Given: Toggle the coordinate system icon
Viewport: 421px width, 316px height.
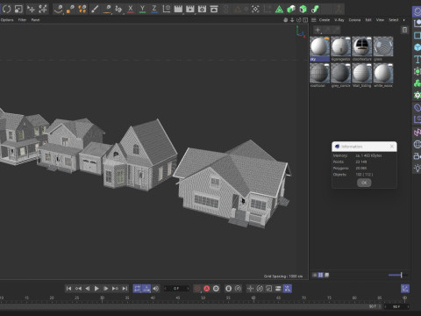Looking at the screenshot, I should pyautogui.click(x=167, y=9).
